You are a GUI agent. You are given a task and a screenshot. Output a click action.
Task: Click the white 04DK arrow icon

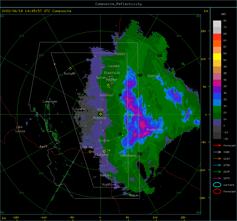pyautogui.click(x=217, y=152)
